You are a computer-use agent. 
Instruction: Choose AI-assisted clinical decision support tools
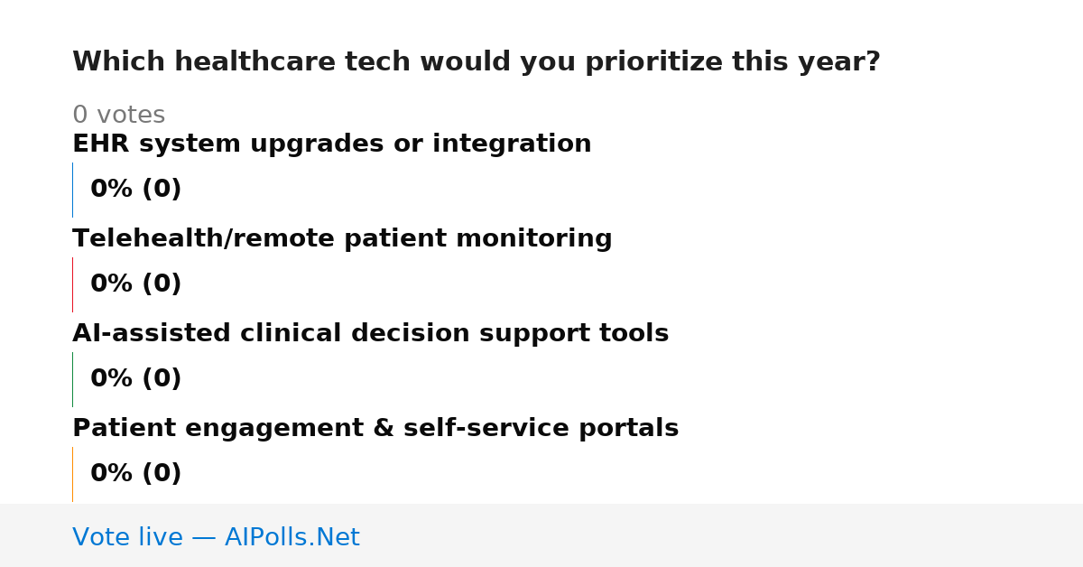tap(370, 334)
